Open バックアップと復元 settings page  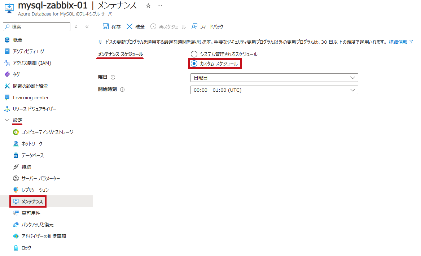point(38,225)
